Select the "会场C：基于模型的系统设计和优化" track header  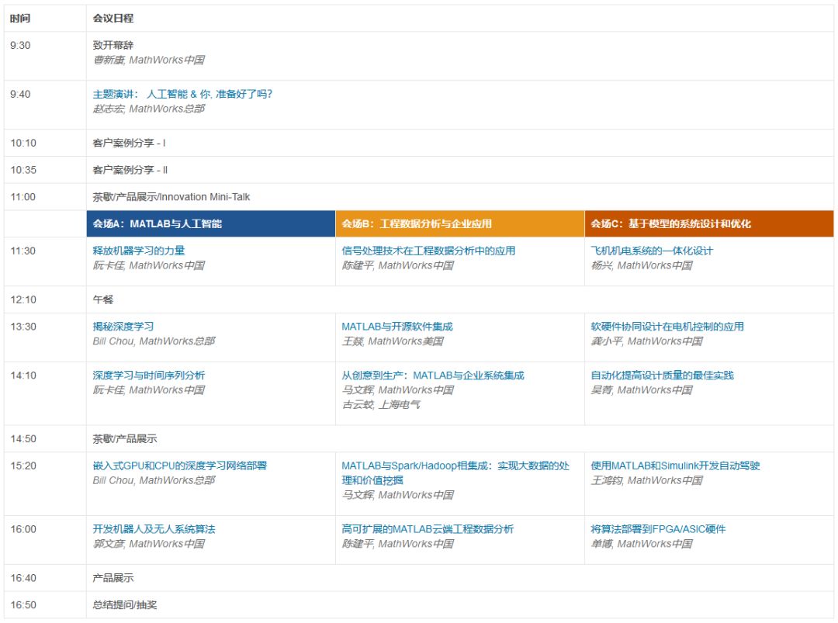(709, 224)
